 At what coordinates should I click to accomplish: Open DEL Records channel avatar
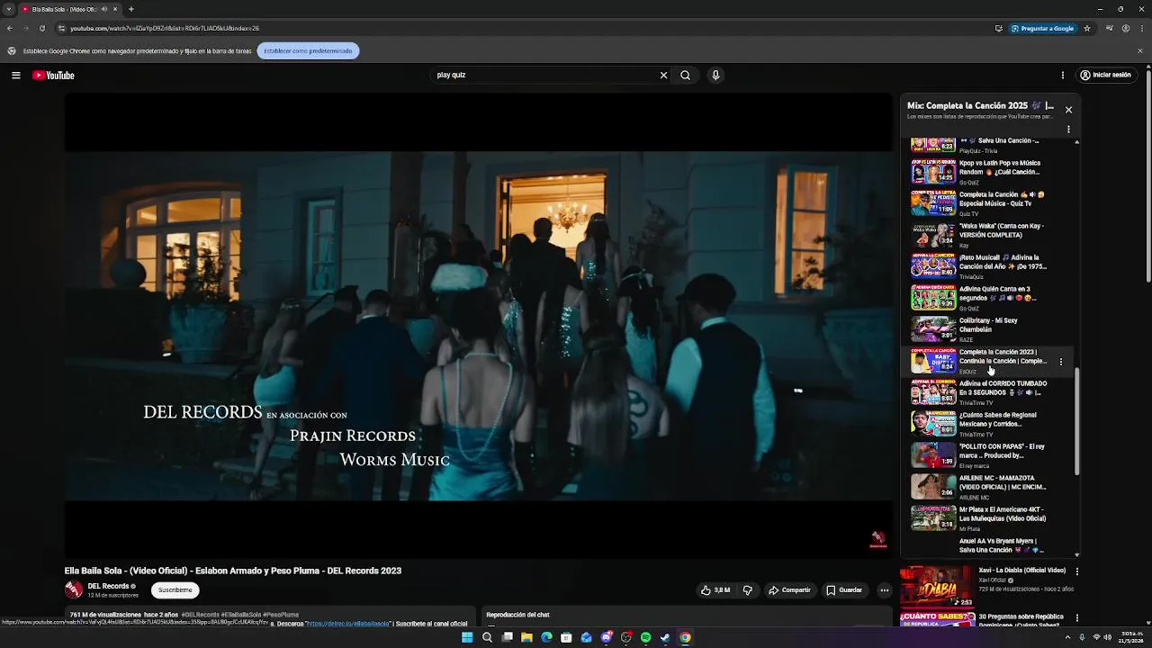coord(74,590)
